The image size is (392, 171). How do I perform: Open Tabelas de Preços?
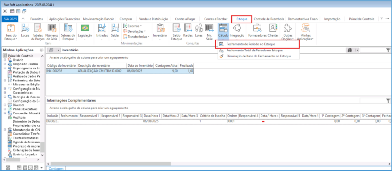pyautogui.click(x=38, y=32)
